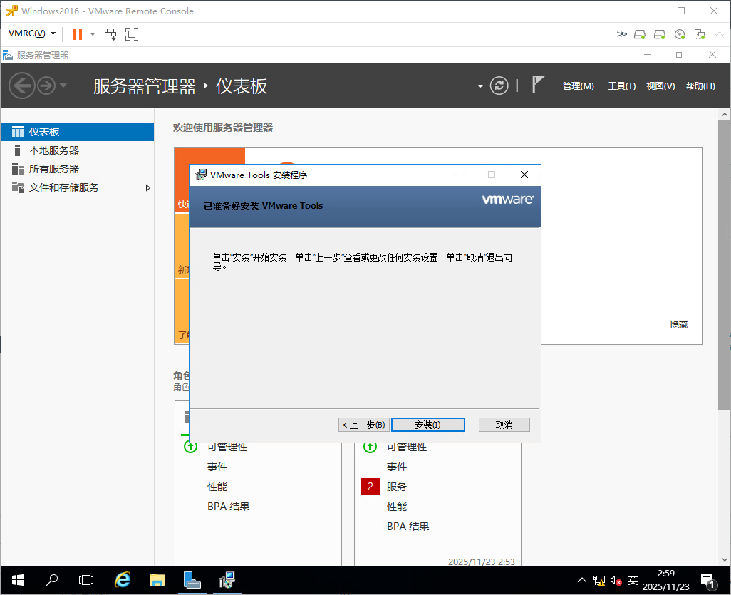Open the notifications flag
This screenshot has height=595, width=731.
(x=537, y=85)
